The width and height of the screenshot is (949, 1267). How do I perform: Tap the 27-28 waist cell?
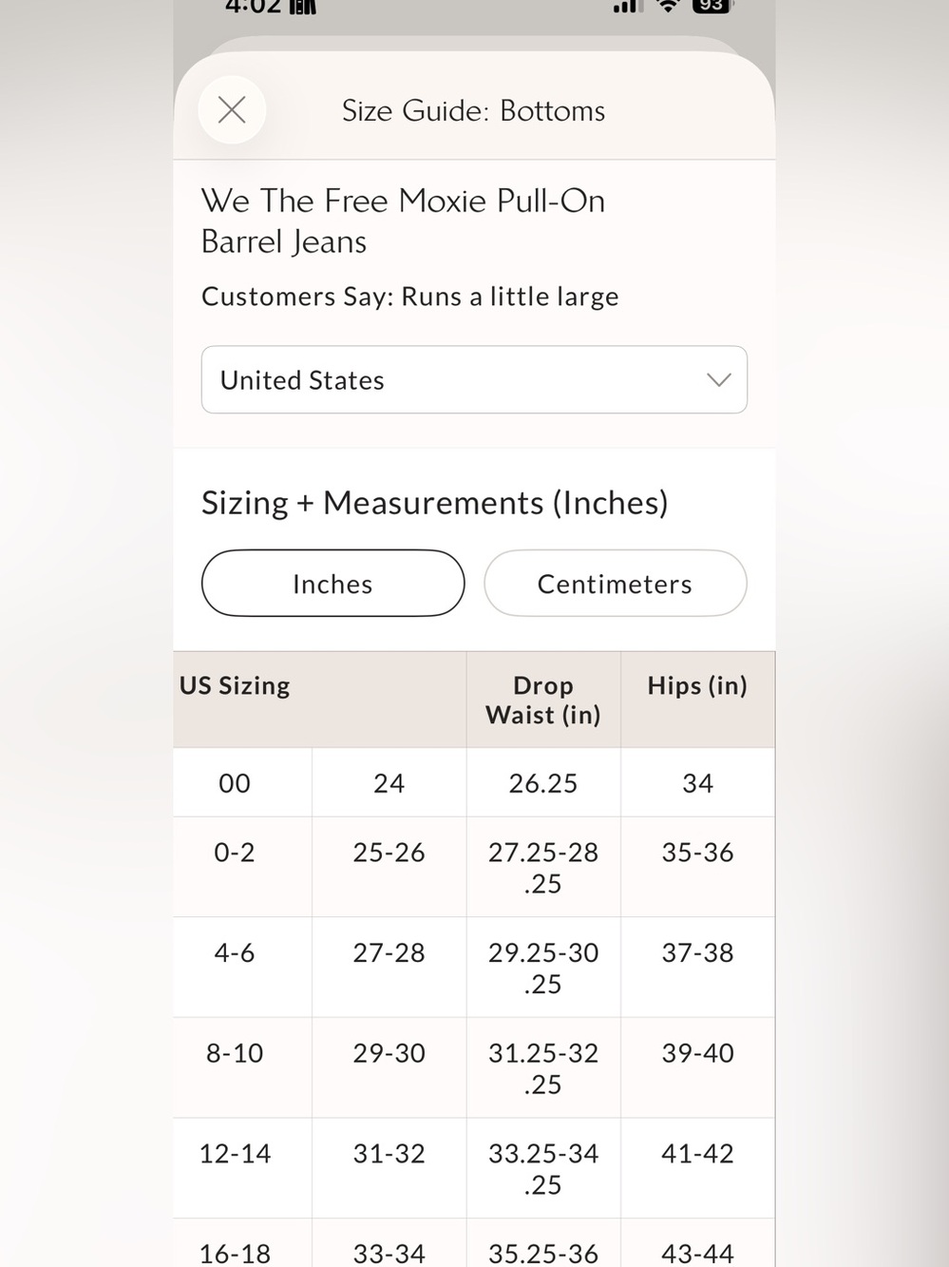point(389,953)
